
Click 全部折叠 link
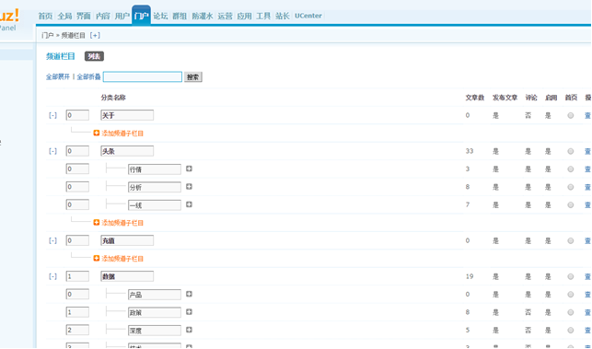pos(88,77)
